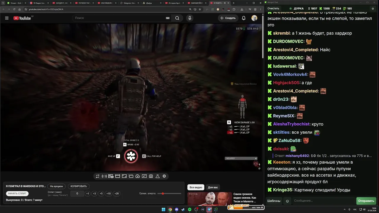Click username Kringe35 in chat
This screenshot has height=213, width=379.
[x=283, y=190]
